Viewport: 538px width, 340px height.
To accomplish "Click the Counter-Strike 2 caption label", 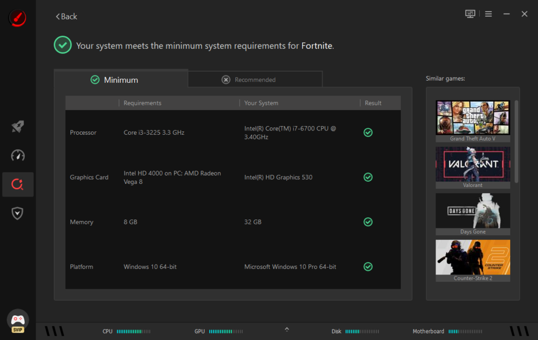I will coord(473,278).
